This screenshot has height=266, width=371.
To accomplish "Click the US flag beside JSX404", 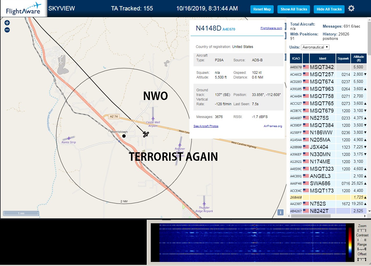I will pos(306,147).
